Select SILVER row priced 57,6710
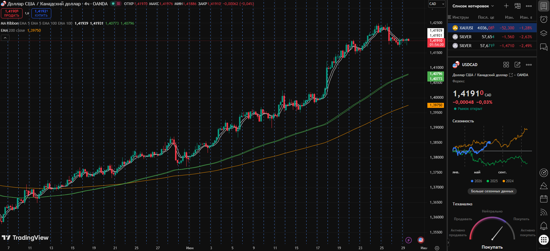The width and height of the screenshot is (550, 251). coord(492,46)
